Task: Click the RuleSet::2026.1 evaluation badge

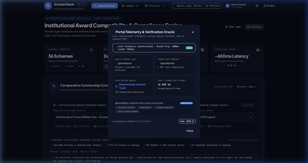Action: click(x=246, y=87)
